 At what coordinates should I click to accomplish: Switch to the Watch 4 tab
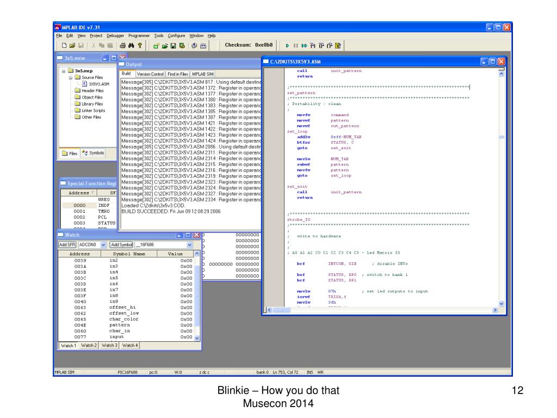129,345
